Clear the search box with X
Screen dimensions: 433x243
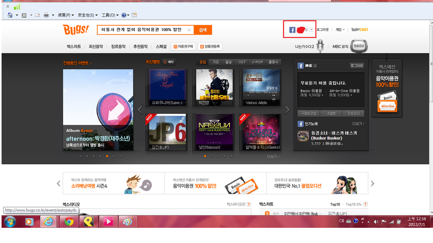pos(189,30)
